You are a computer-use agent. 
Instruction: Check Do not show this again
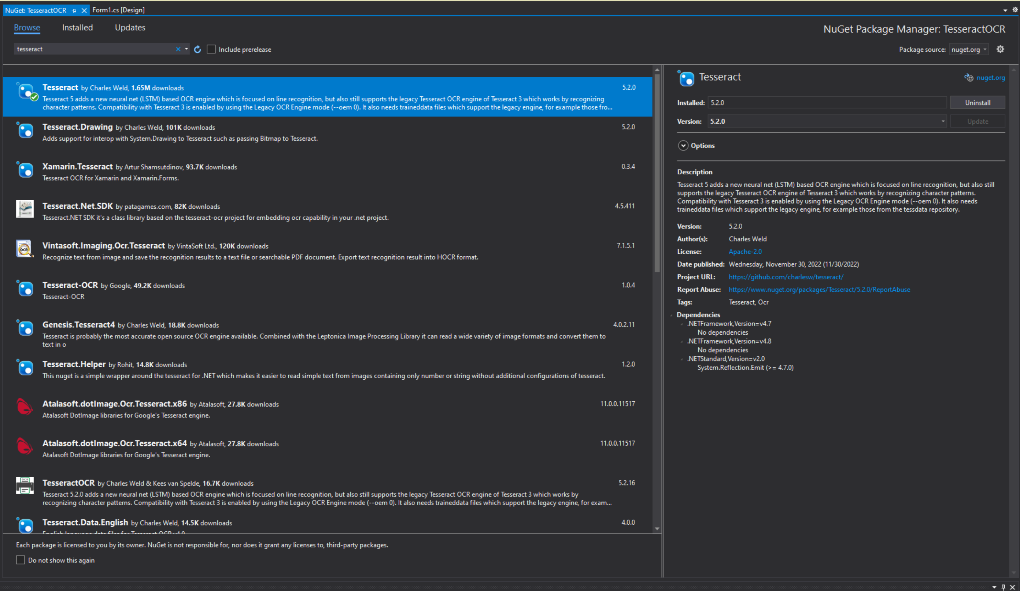pos(20,560)
